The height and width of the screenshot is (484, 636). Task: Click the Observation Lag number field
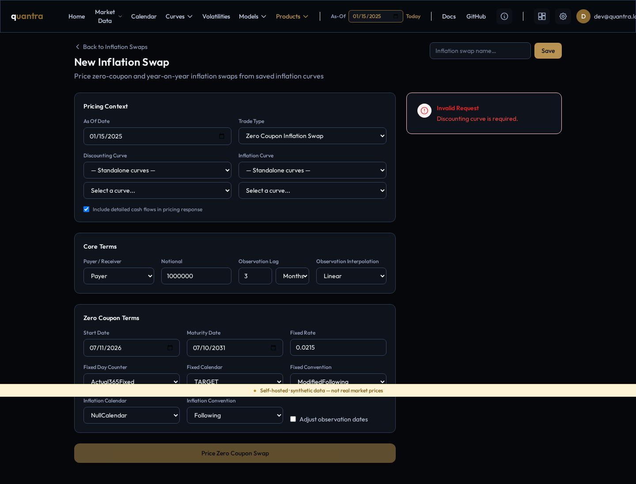pos(255,276)
